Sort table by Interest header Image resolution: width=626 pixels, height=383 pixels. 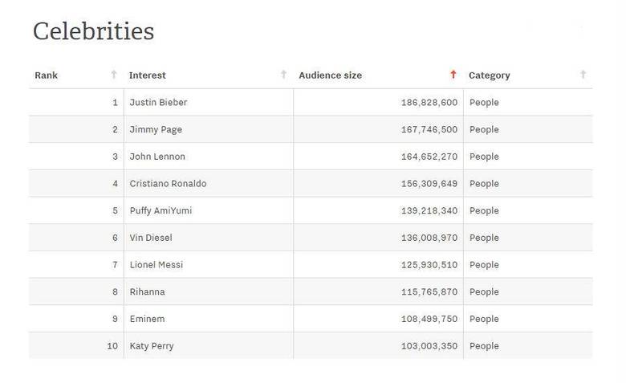point(148,75)
